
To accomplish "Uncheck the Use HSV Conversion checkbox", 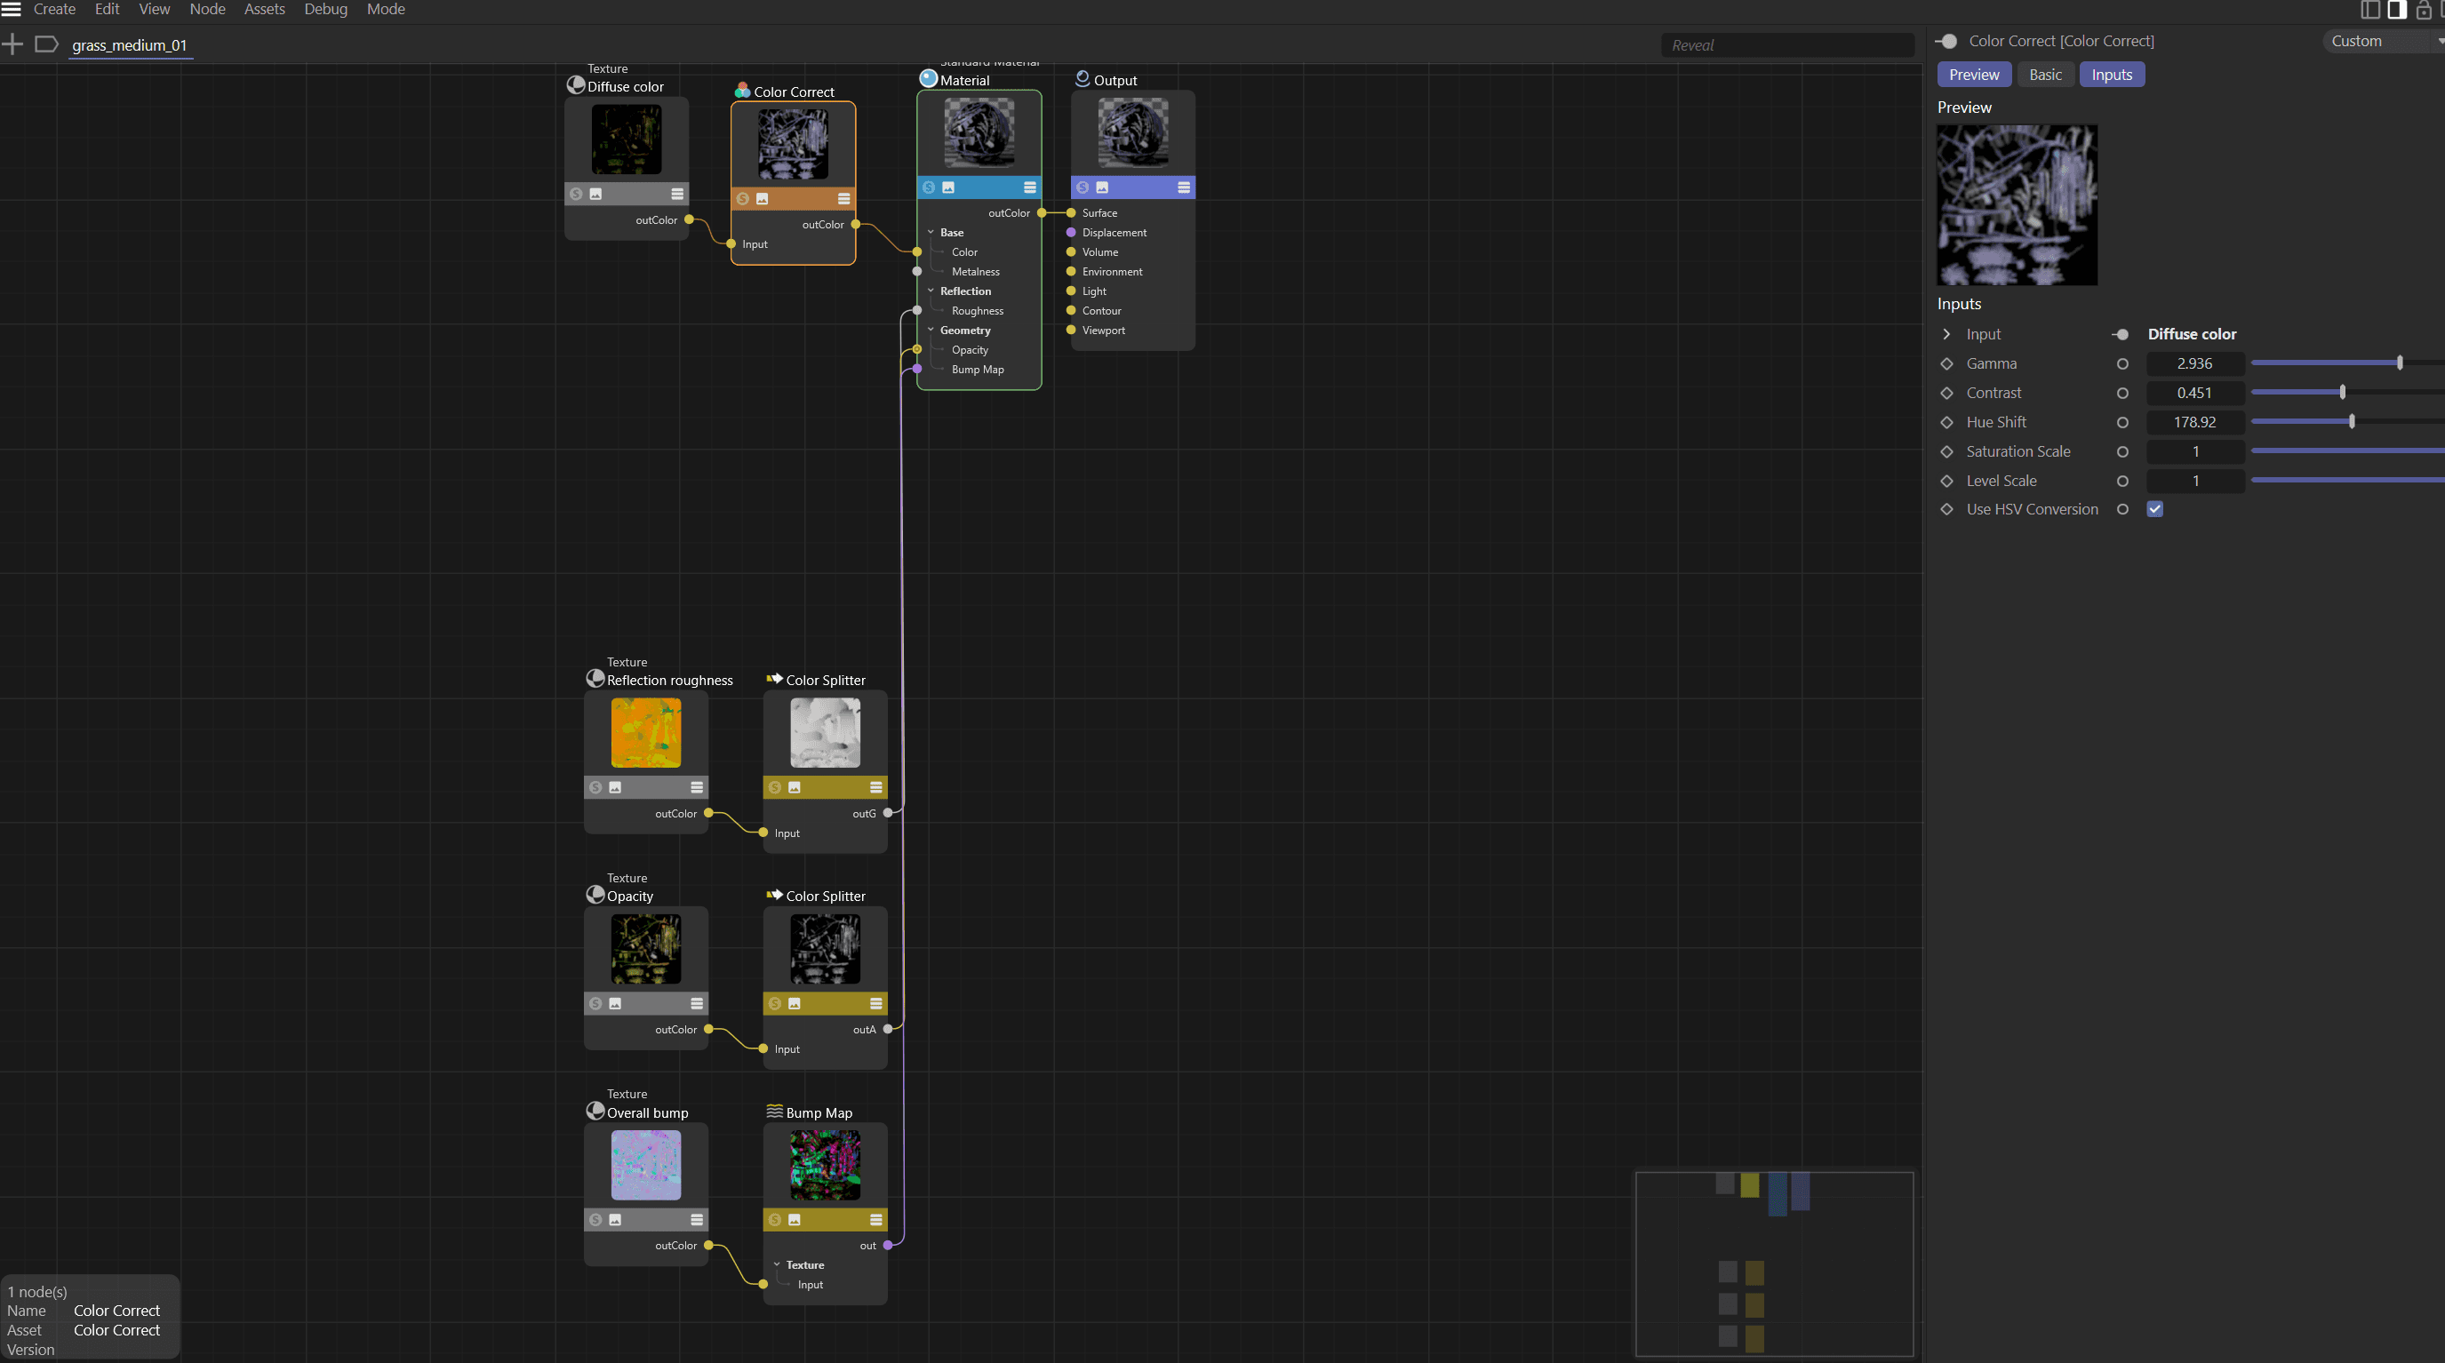I will (2154, 509).
